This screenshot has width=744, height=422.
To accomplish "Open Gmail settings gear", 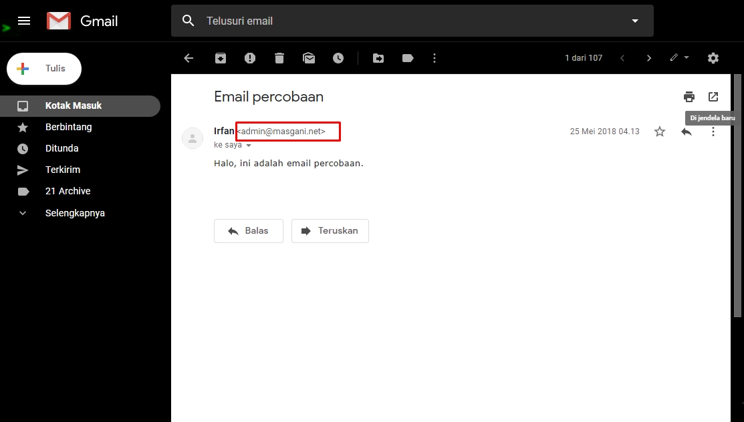I will click(713, 58).
